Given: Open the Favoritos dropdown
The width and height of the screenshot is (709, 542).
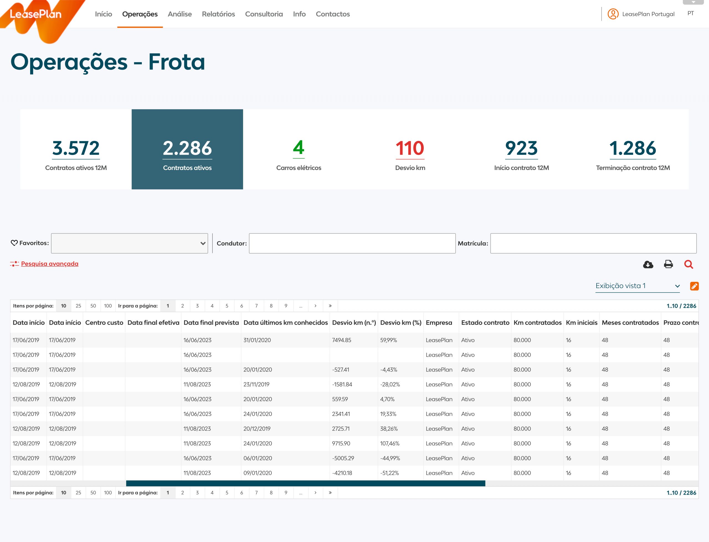Looking at the screenshot, I should click(129, 243).
